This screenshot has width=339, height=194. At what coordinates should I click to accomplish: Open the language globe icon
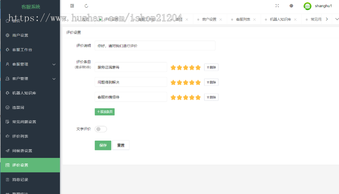click(x=291, y=6)
